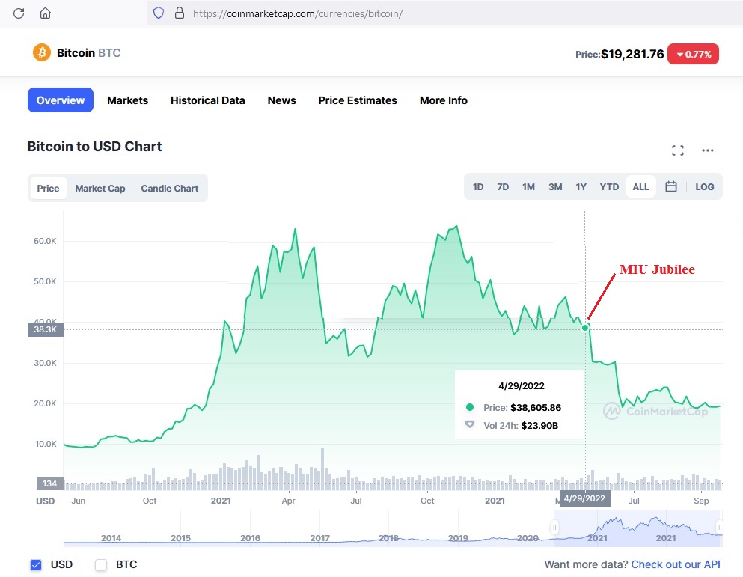Set chart range to 1D
Viewport: 743px width, 577px height.
click(478, 187)
